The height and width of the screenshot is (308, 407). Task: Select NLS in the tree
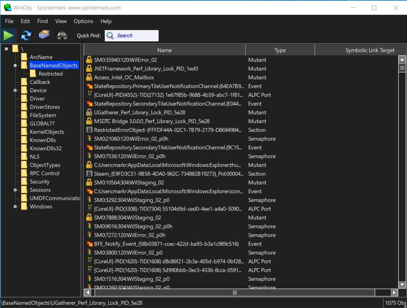pos(34,157)
